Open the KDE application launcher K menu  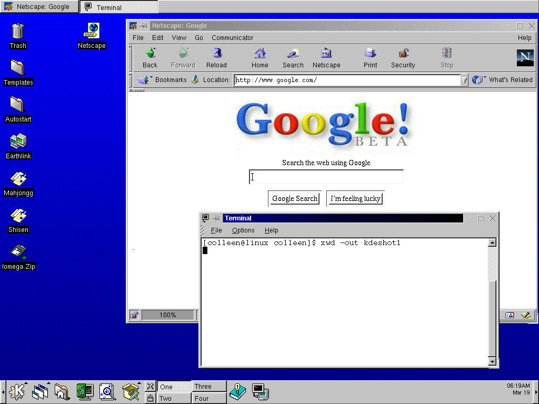(x=17, y=391)
